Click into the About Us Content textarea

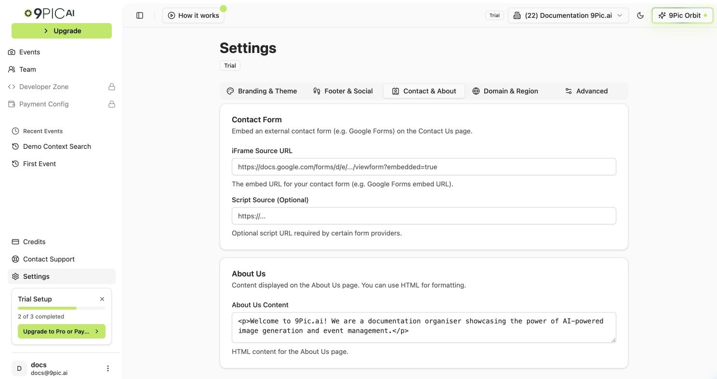(424, 327)
